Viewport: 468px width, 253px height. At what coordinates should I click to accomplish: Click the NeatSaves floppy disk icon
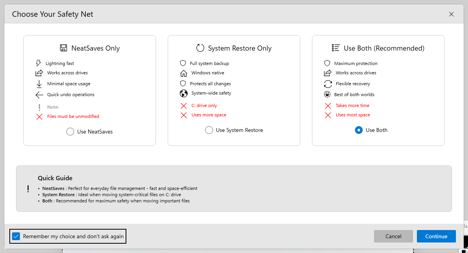pos(63,48)
